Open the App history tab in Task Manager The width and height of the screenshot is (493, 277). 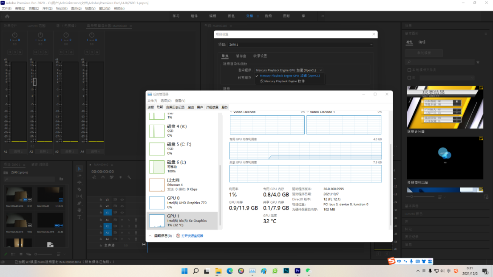[x=175, y=107]
